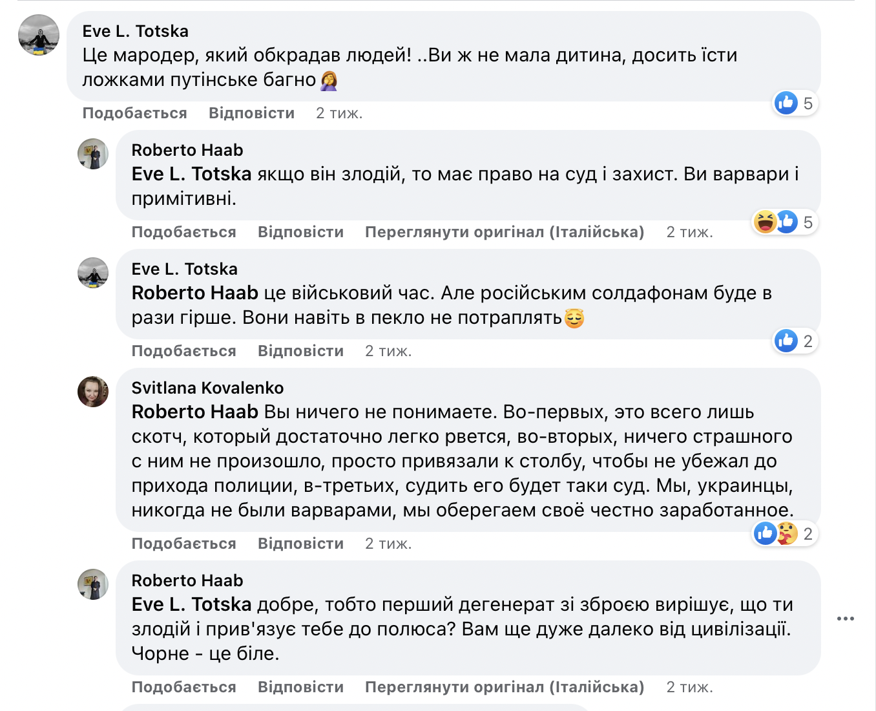Open Roberto Haab mention in Eve's reply
Viewport: 876px width, 711px height.
tap(194, 293)
